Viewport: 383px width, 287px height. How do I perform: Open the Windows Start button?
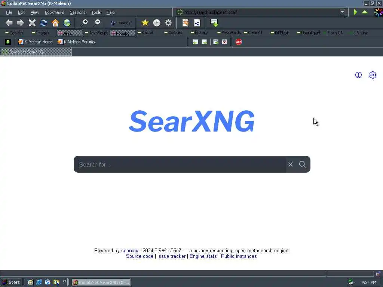[11, 282]
